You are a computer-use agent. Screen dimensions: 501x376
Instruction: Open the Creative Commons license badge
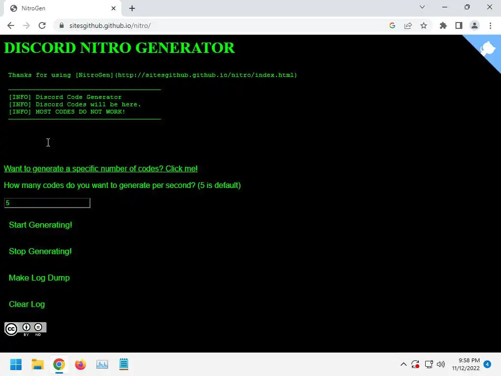tap(25, 329)
